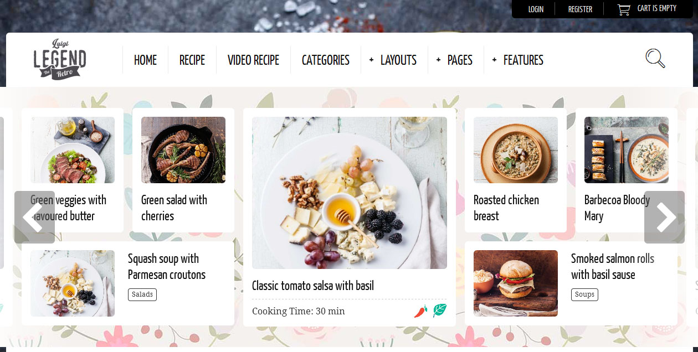Image resolution: width=698 pixels, height=352 pixels.
Task: Click the Luigi Legend logo
Action: click(x=60, y=60)
